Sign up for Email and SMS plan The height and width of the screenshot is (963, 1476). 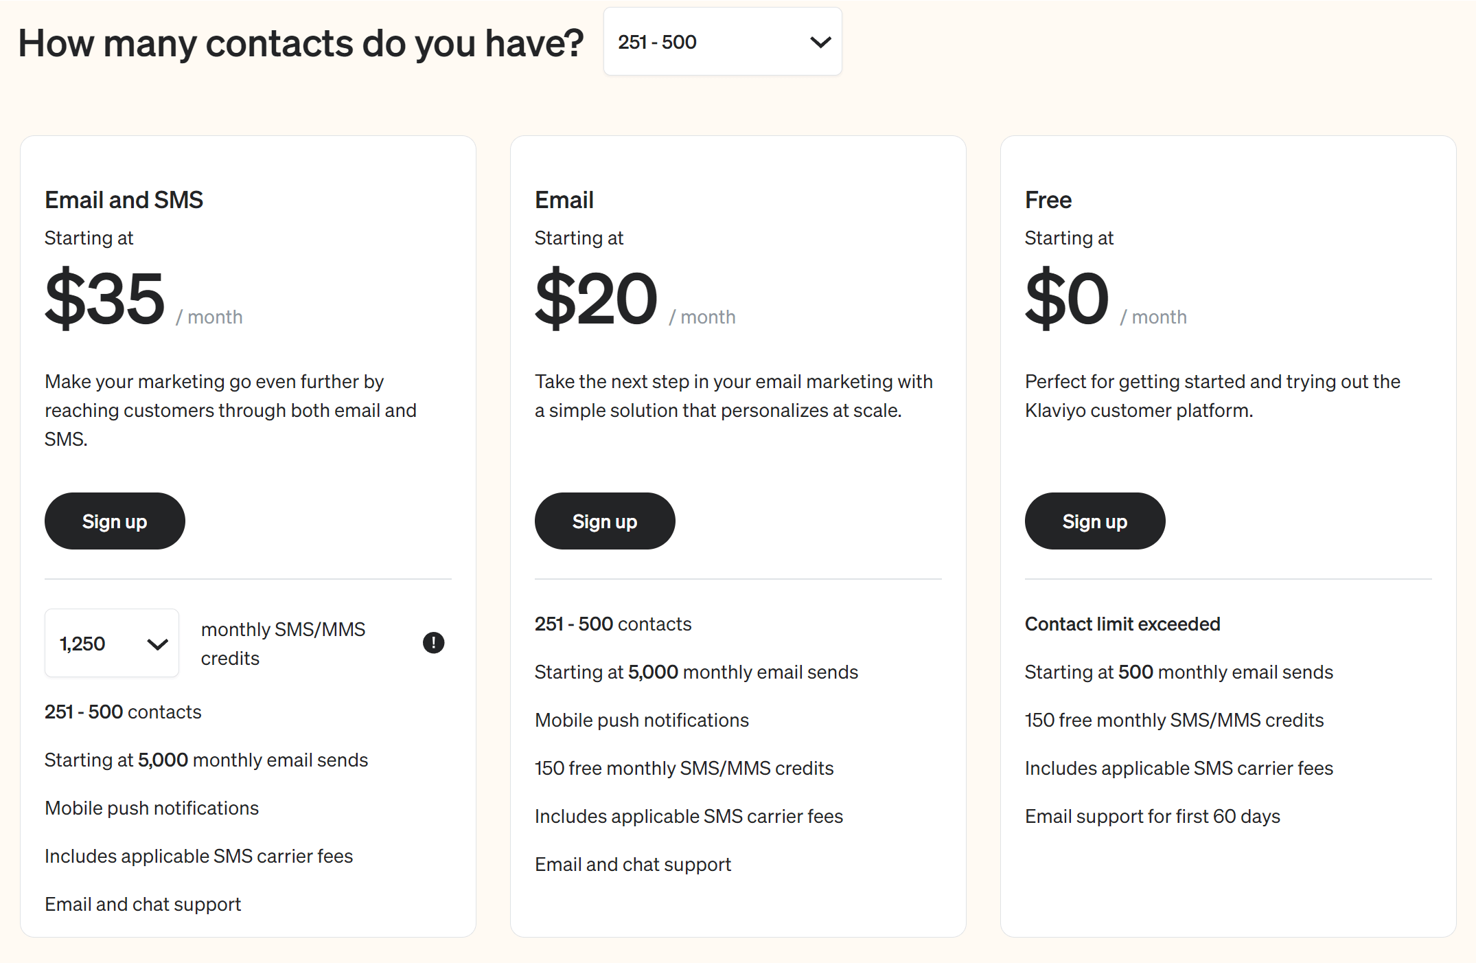[115, 520]
